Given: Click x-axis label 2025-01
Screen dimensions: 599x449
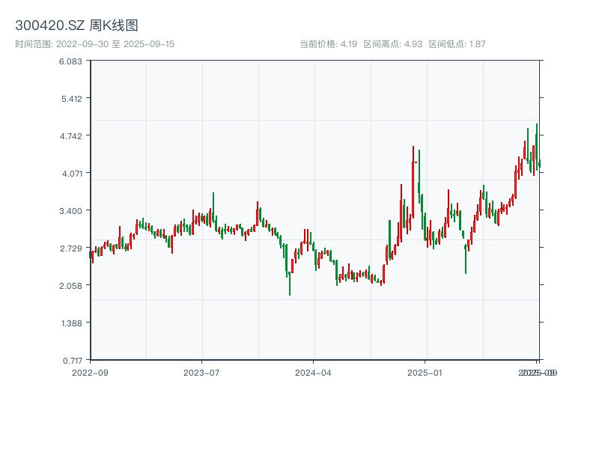Looking at the screenshot, I should point(425,373).
